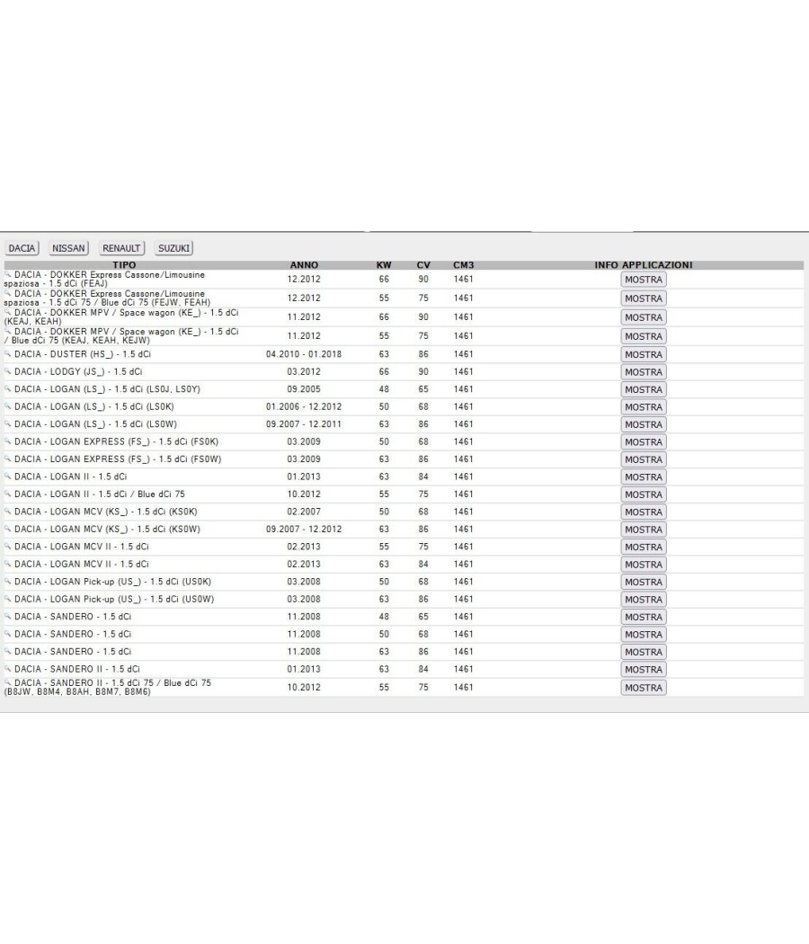The width and height of the screenshot is (809, 944).
Task: Click MOSTRA for LOGAN II 1.5 dCi 01.2013
Action: point(644,476)
